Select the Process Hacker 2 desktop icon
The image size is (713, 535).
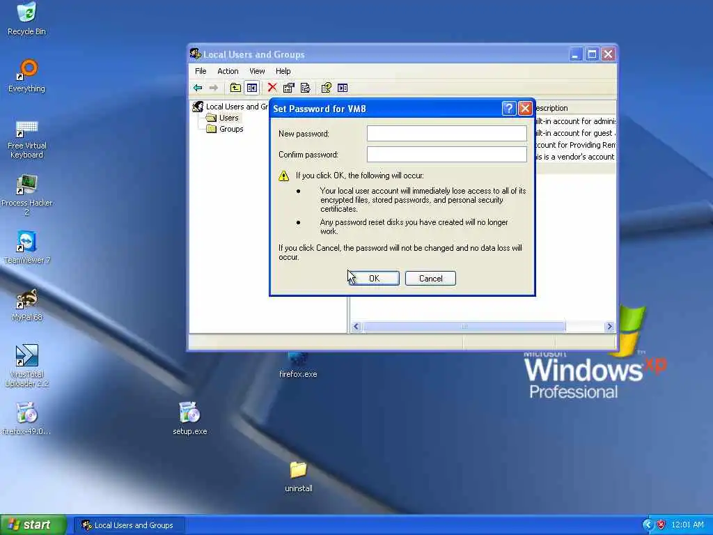tap(26, 196)
